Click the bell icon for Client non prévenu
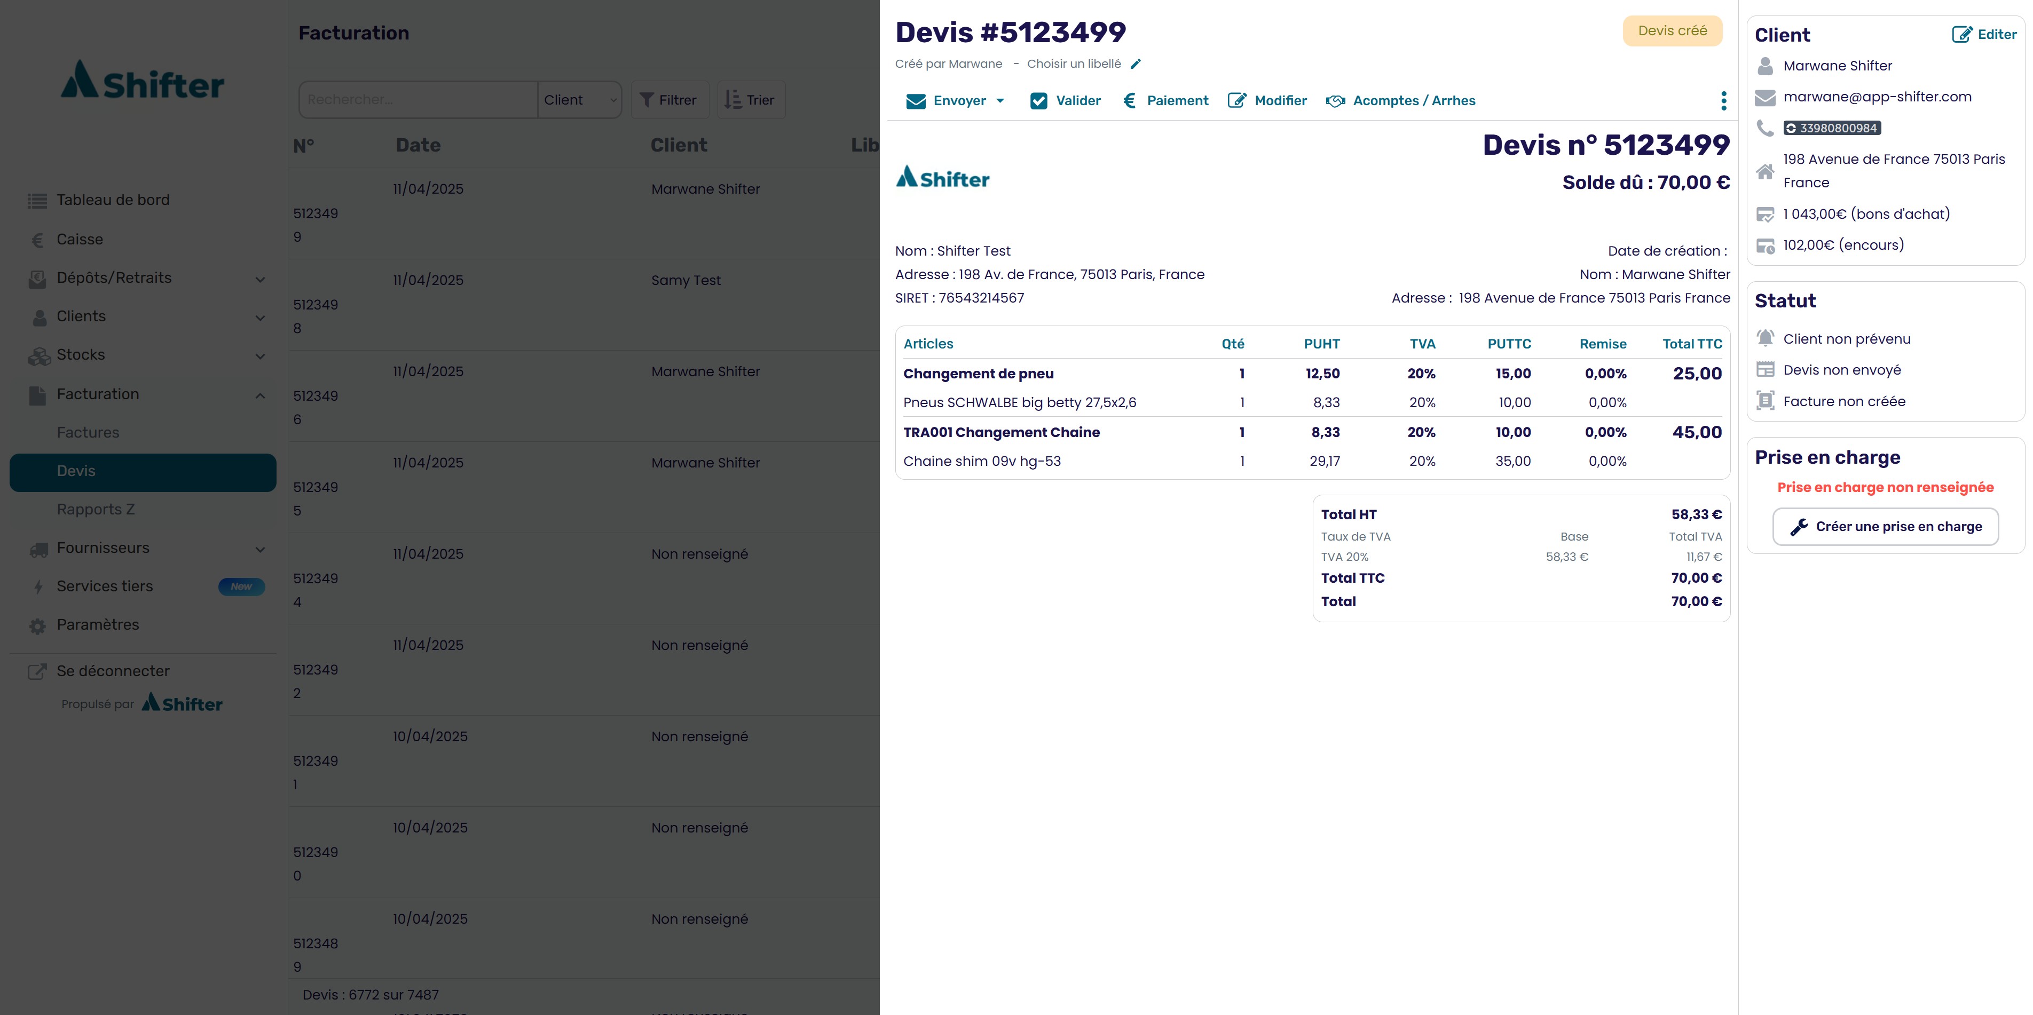This screenshot has height=1015, width=2033. pos(1766,338)
